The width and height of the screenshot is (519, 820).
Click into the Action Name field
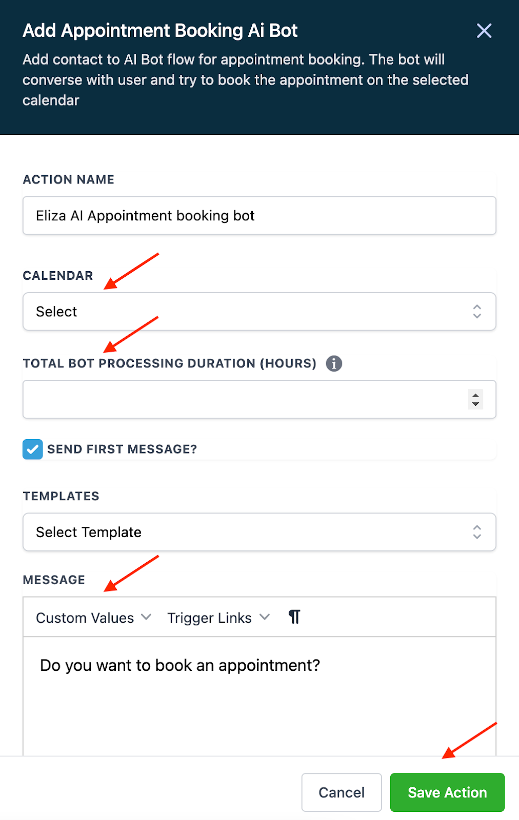pyautogui.click(x=259, y=216)
